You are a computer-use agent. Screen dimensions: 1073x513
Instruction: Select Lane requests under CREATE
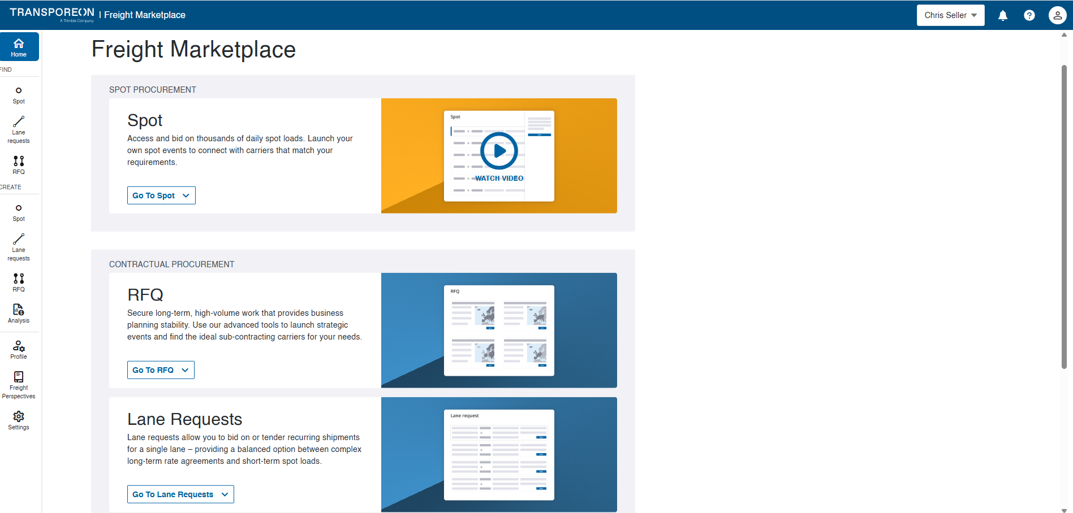tap(19, 246)
